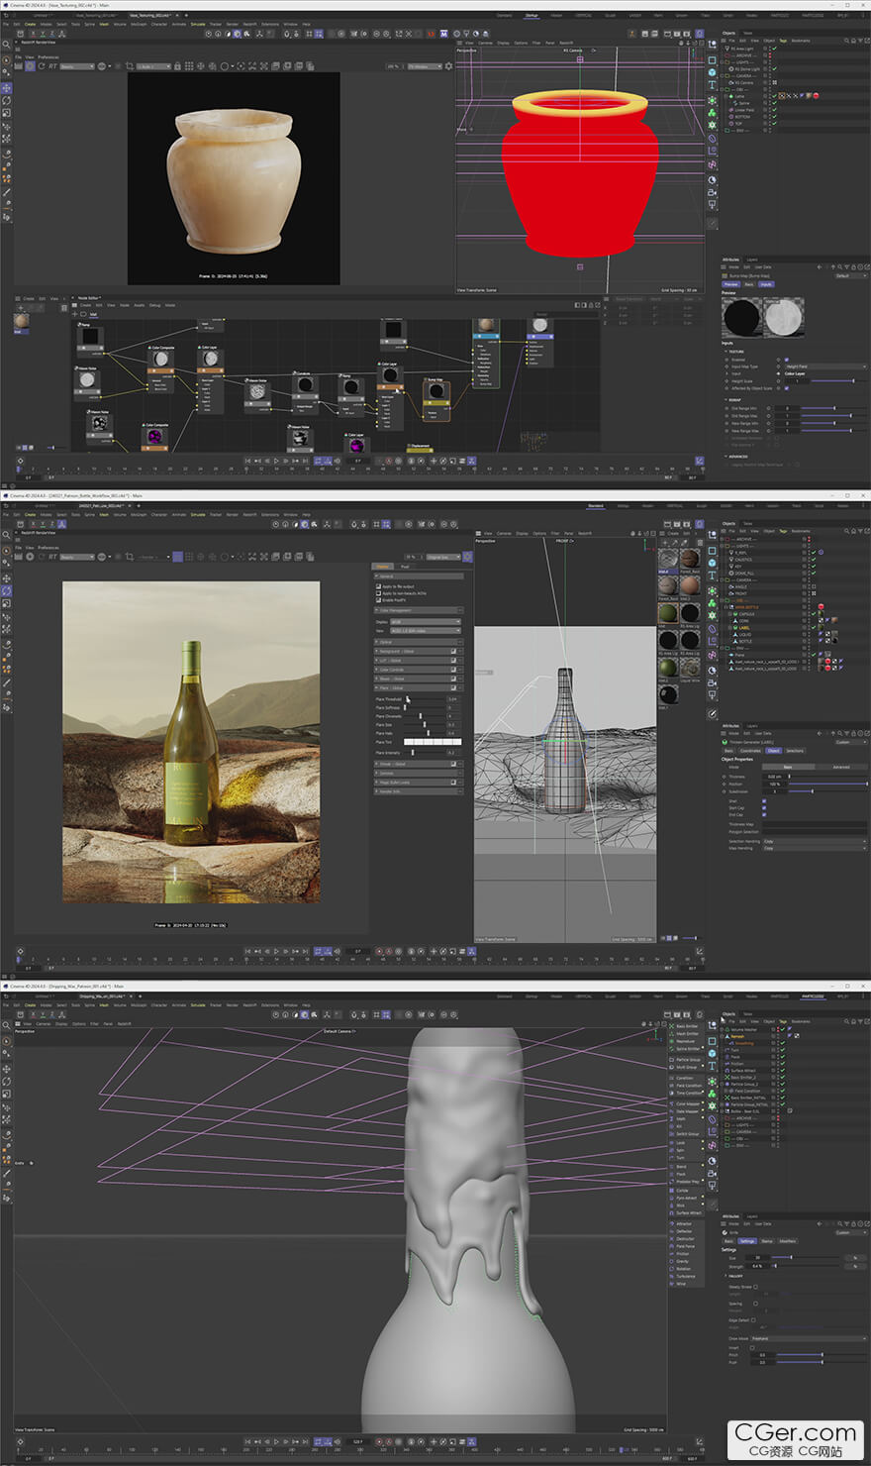This screenshot has height=1466, width=871.
Task: Toggle the Start Cap checkbox
Action: click(x=764, y=808)
